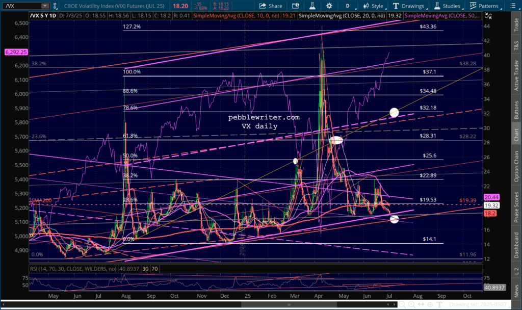522x310 pixels.
Task: Click the scroll right arrow near zoom icons
Action: point(395,304)
